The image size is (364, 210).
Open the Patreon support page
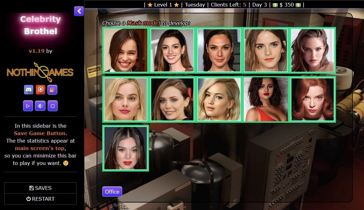click(x=40, y=90)
